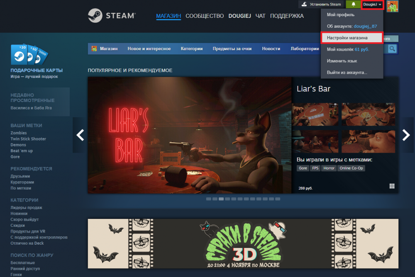
Task: Click Установить Steam download button
Action: 321,4
